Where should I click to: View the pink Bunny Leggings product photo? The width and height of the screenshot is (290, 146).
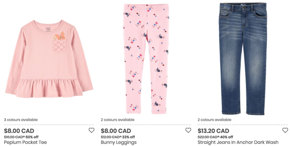click(146, 59)
